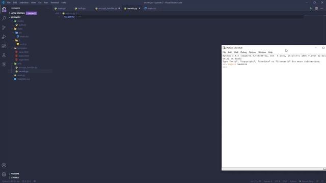Open Options menu in Python Shell window
The width and height of the screenshot is (326, 183).
(x=253, y=52)
